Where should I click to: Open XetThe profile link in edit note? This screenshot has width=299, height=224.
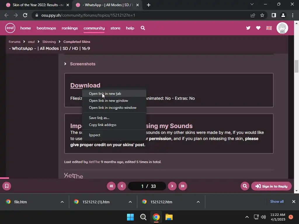(x=94, y=162)
